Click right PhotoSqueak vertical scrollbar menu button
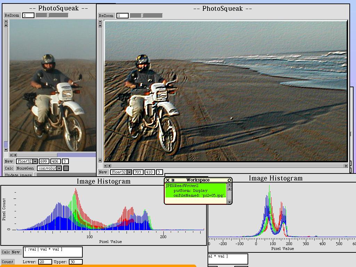This screenshot has height=267, width=356. click(100, 22)
